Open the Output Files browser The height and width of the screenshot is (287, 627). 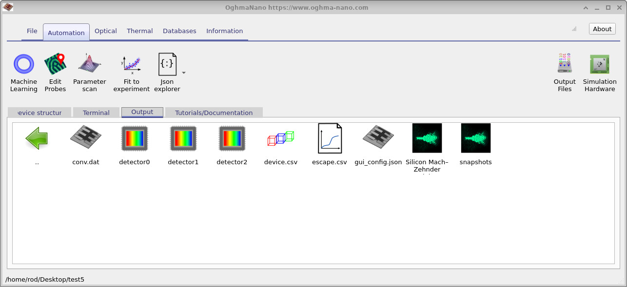pyautogui.click(x=565, y=71)
